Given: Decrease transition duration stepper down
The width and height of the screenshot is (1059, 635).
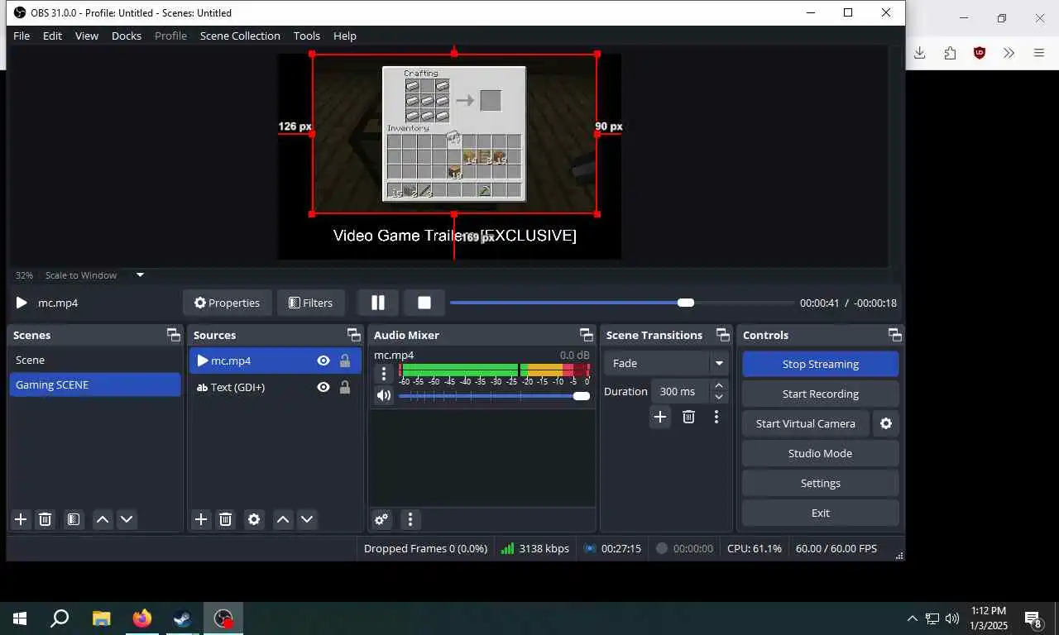Looking at the screenshot, I should click(x=719, y=397).
